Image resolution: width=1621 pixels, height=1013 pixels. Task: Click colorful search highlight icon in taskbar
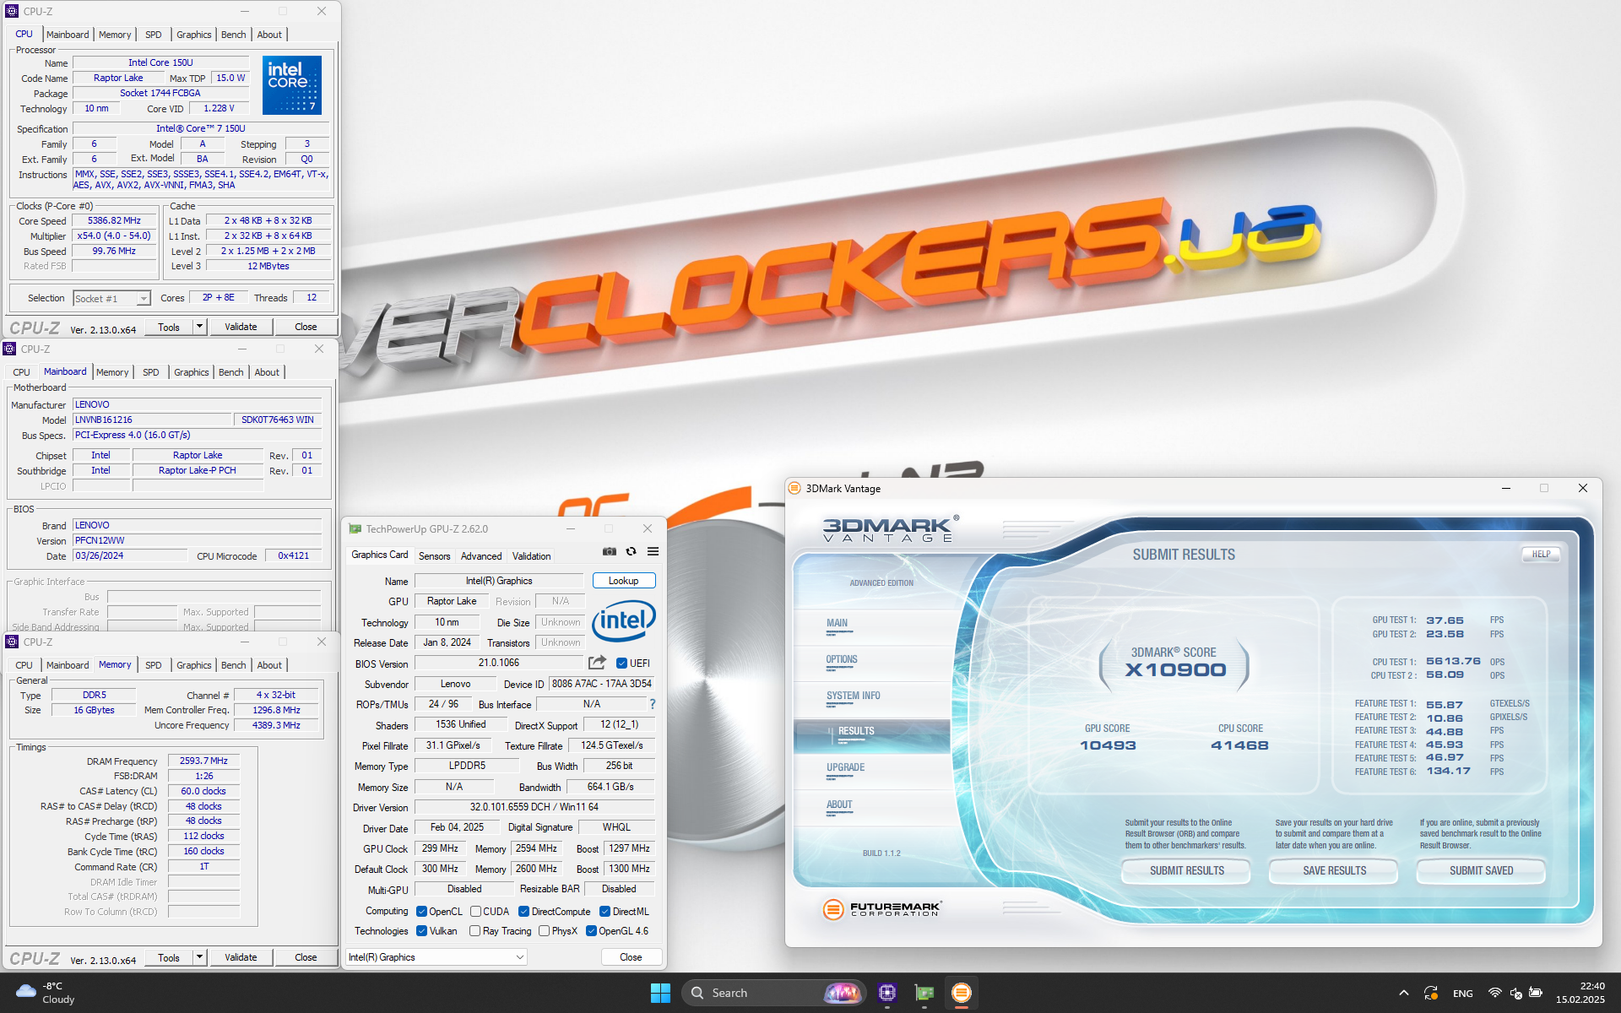coord(842,993)
